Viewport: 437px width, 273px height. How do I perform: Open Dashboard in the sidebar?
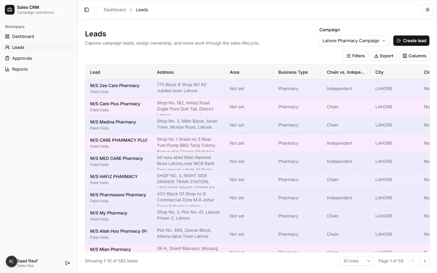tap(39, 36)
